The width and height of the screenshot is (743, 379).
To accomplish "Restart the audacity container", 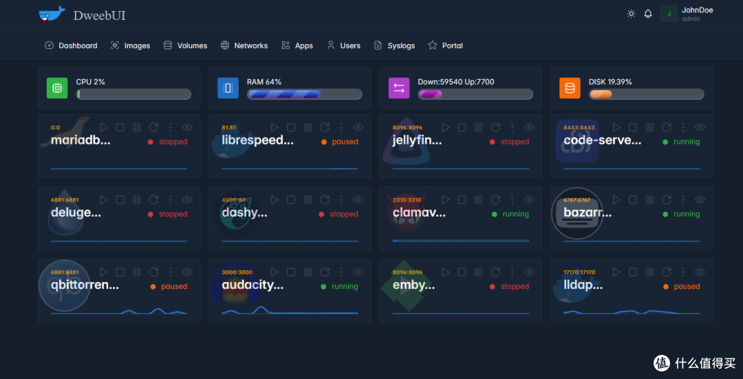I will coord(325,272).
